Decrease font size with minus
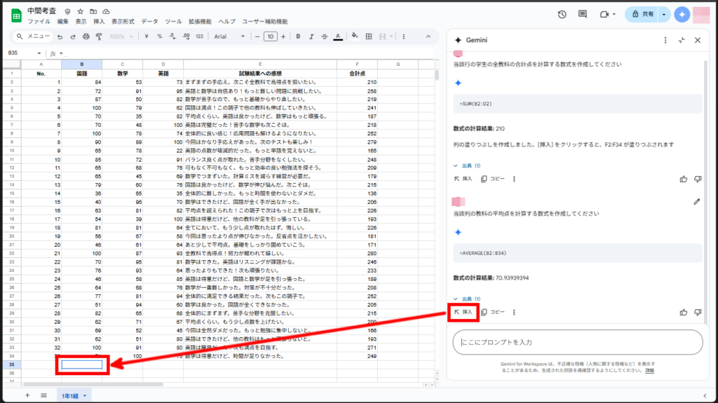The height and width of the screenshot is (403, 718). (x=257, y=36)
